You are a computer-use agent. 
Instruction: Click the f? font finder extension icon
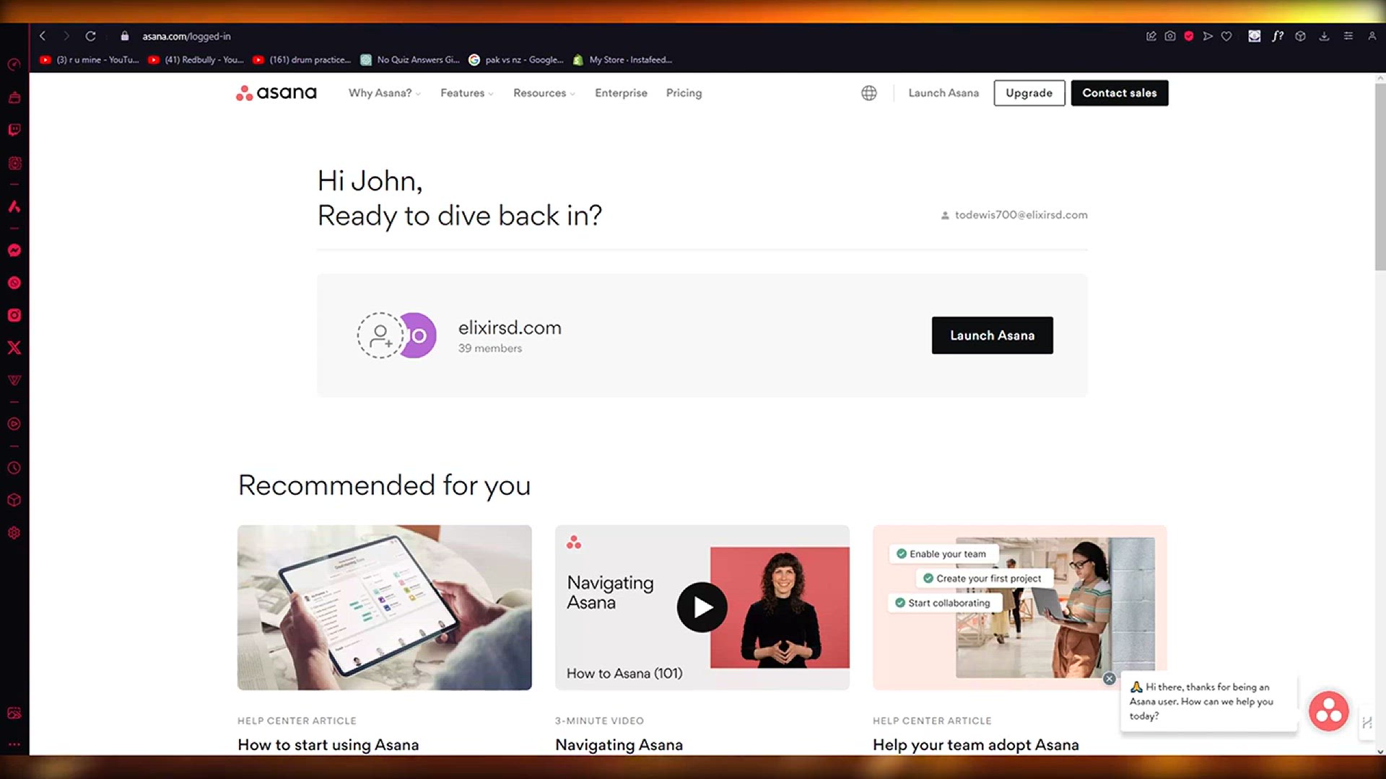[1278, 36]
